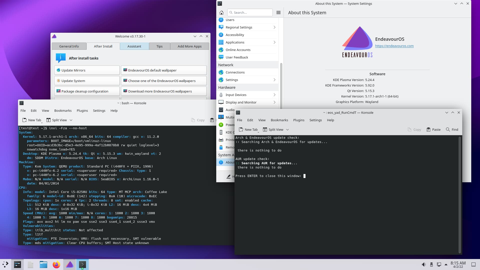Viewport: 480px width, 270px height.
Task: Open the Dolphin file manager taskbar icon
Action: pyautogui.click(x=43, y=264)
